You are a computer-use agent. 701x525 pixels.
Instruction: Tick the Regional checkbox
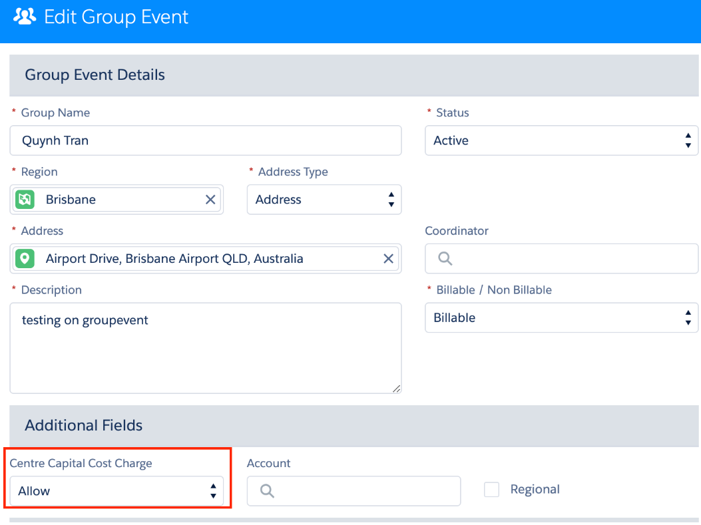[492, 490]
